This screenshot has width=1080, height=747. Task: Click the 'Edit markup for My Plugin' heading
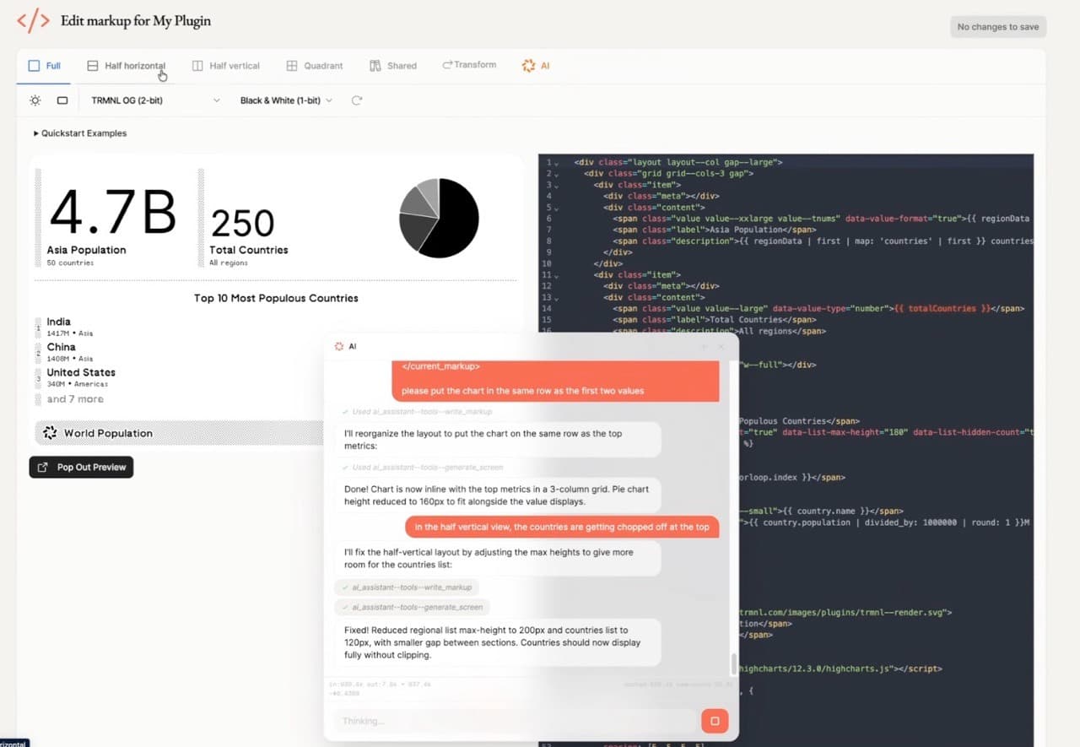point(136,20)
